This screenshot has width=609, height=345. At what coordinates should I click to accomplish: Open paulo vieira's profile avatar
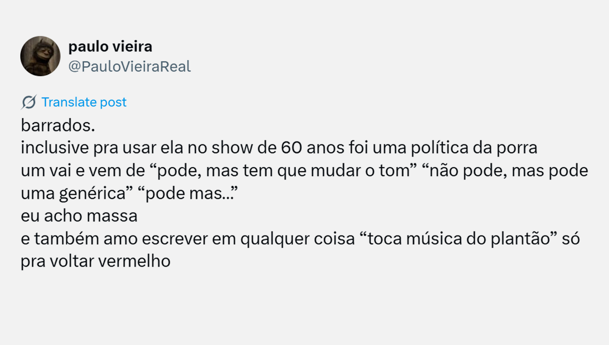40,56
